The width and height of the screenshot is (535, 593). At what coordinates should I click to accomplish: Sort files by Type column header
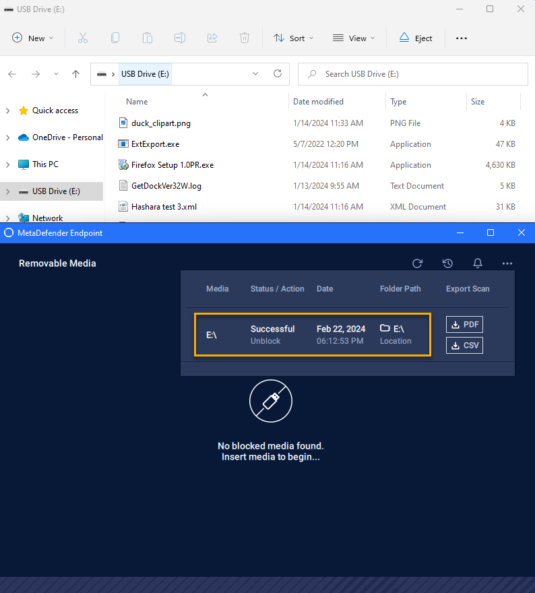(398, 101)
